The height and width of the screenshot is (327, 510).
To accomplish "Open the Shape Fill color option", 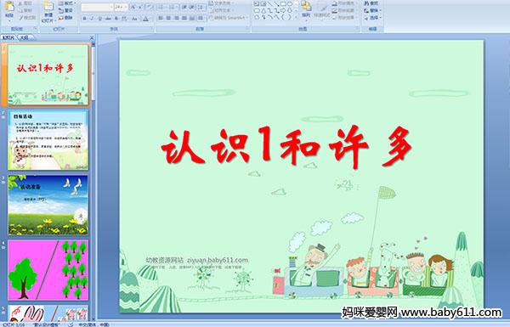I will pos(344,3).
